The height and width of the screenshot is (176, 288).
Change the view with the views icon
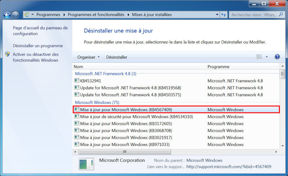tap(259, 57)
